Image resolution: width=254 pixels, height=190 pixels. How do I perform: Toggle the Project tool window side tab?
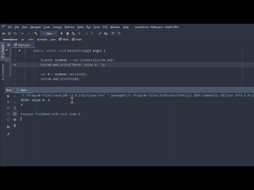[3, 51]
